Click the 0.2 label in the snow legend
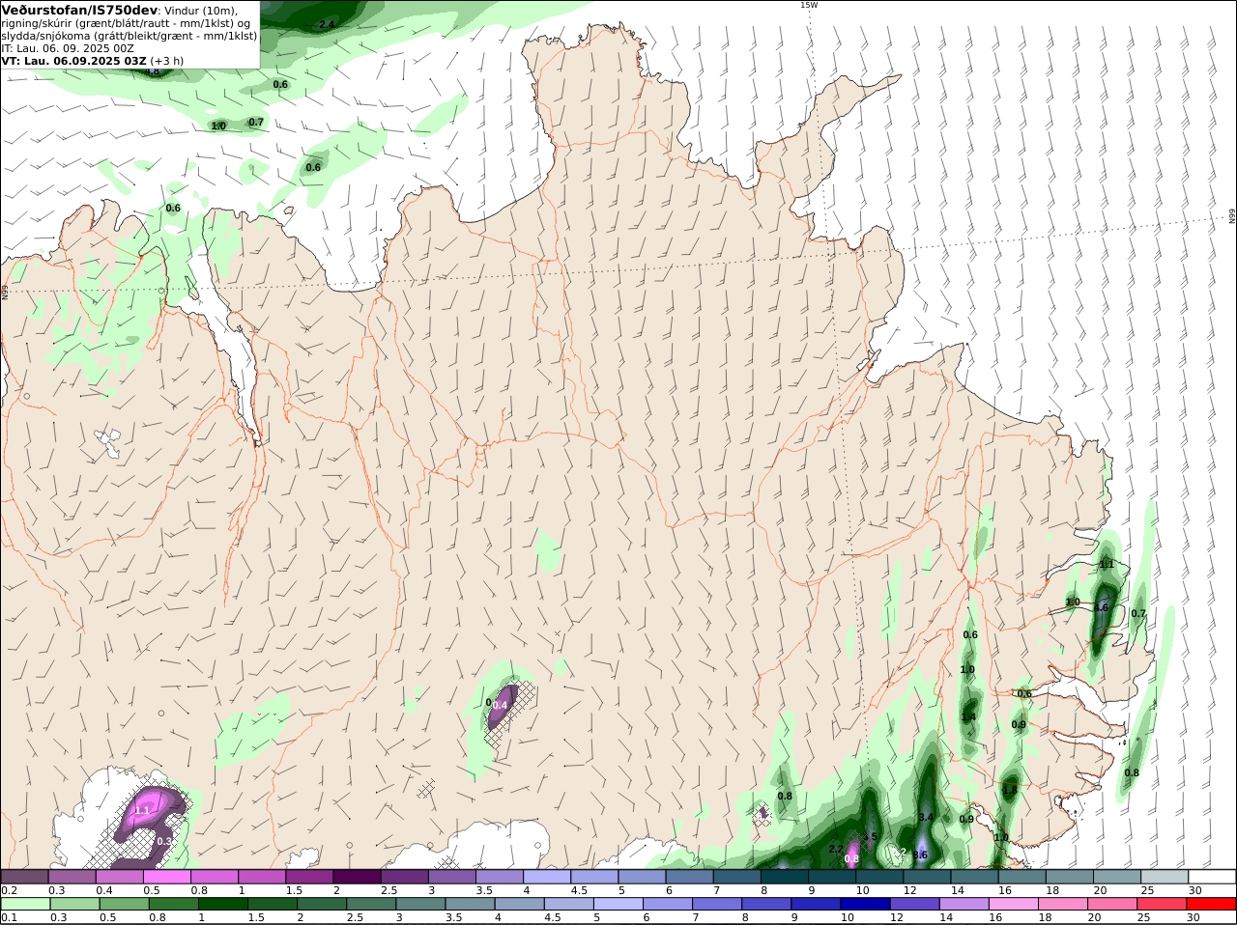Viewport: 1237px width, 925px height. click(x=9, y=890)
